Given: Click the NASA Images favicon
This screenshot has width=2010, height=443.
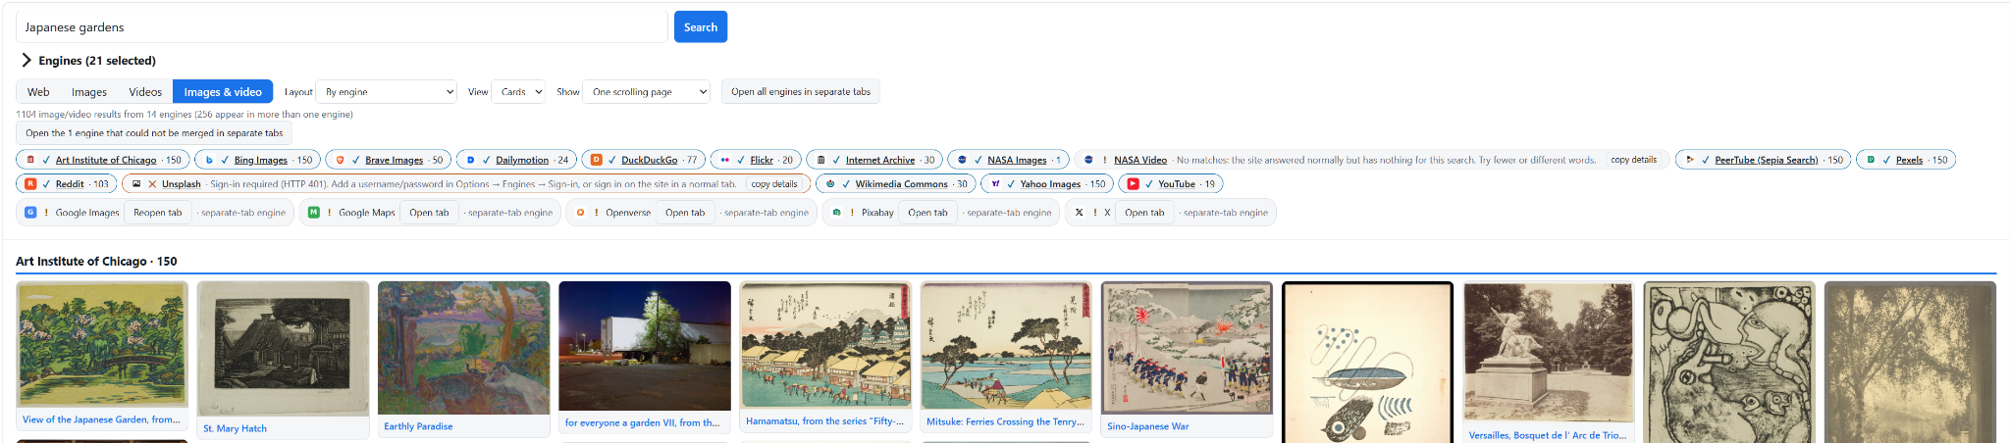Looking at the screenshot, I should point(962,160).
